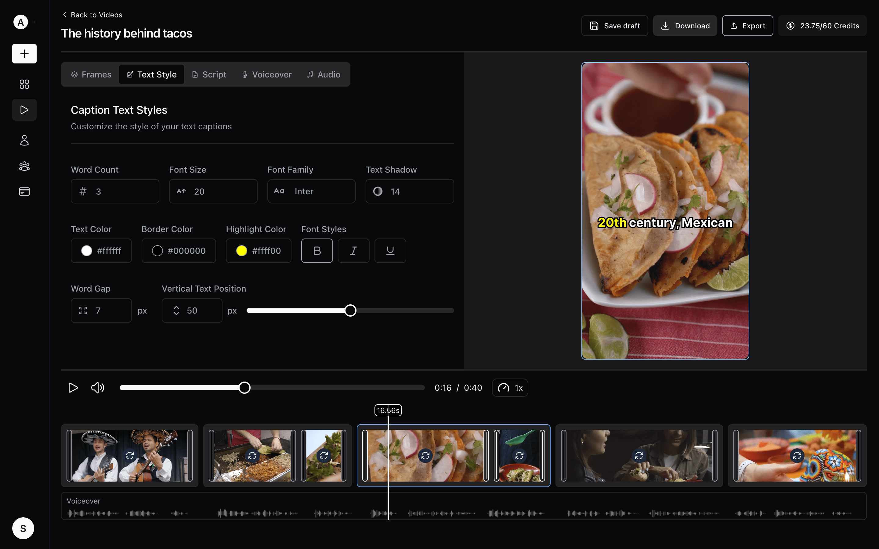Open the team group icon in sidebar

pyautogui.click(x=24, y=166)
